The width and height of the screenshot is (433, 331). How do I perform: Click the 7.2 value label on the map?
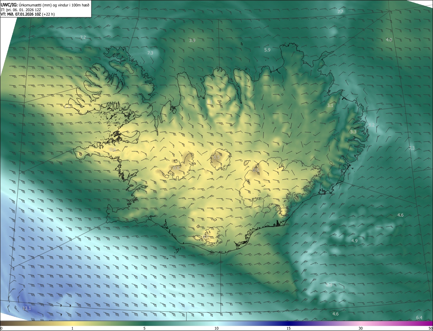(83, 37)
